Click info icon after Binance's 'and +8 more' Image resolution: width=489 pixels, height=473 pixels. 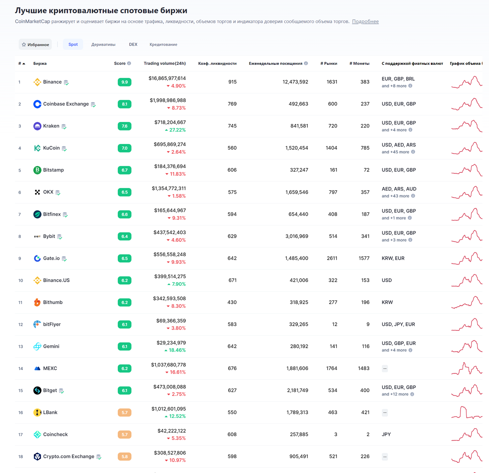pos(410,86)
